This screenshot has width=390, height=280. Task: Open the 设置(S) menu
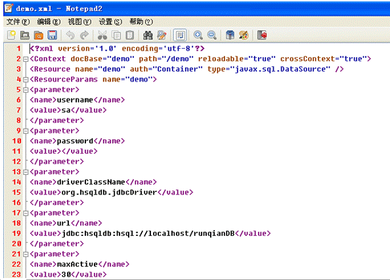[110, 22]
